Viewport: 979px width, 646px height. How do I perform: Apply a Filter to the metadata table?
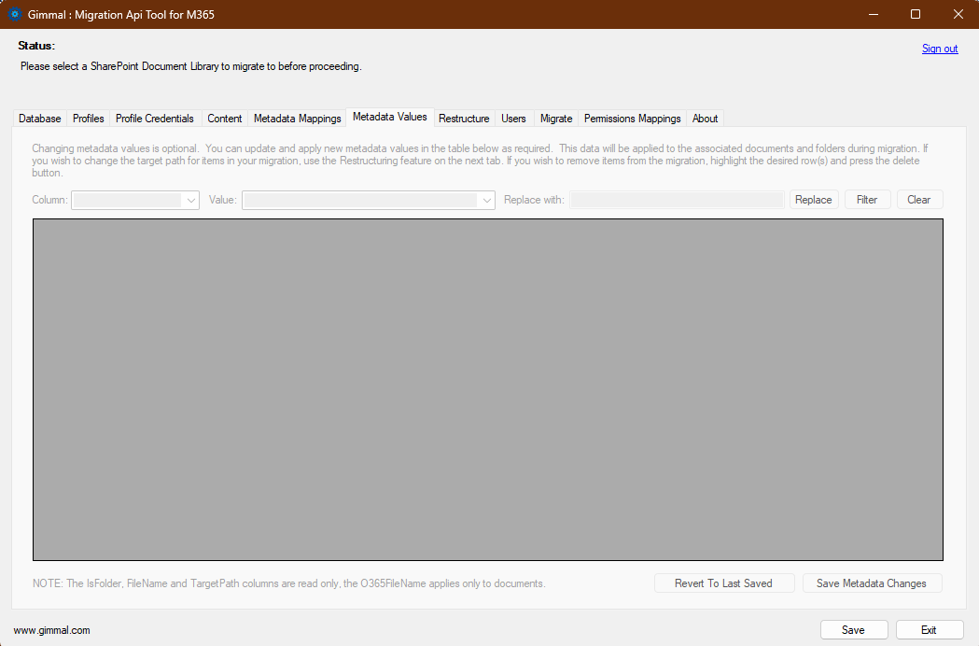tap(867, 199)
